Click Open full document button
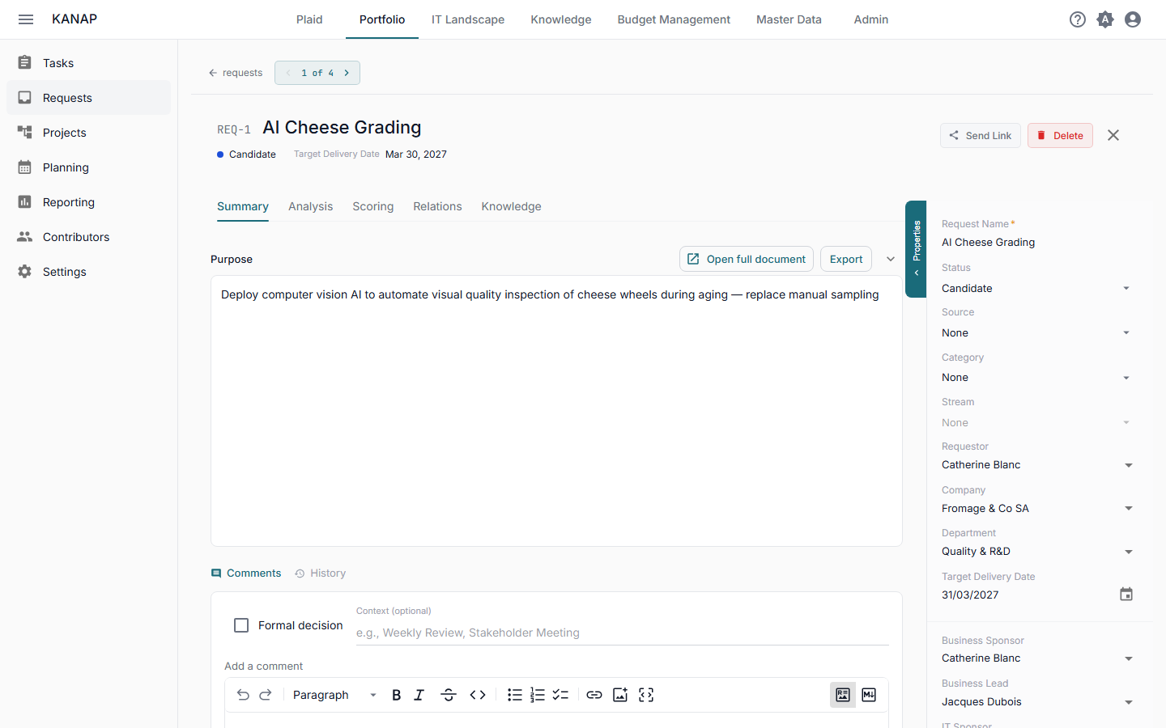Image resolution: width=1166 pixels, height=728 pixels. 747,259
